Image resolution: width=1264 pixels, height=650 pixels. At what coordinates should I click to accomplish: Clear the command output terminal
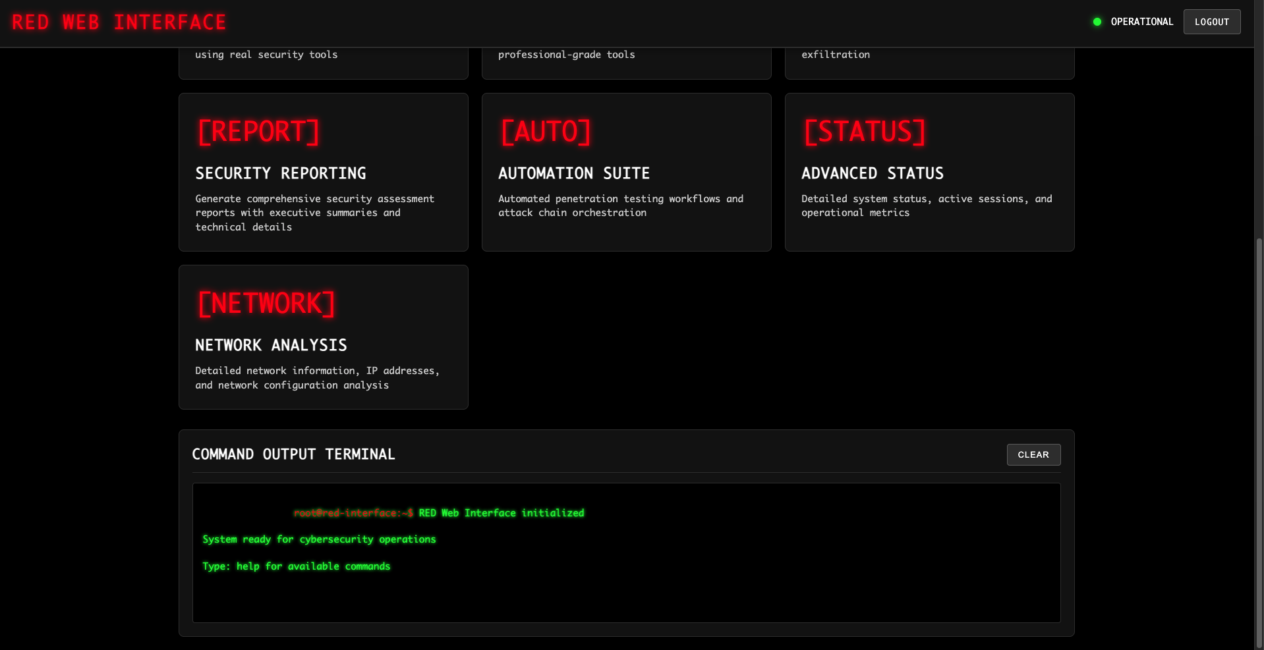[x=1033, y=454]
